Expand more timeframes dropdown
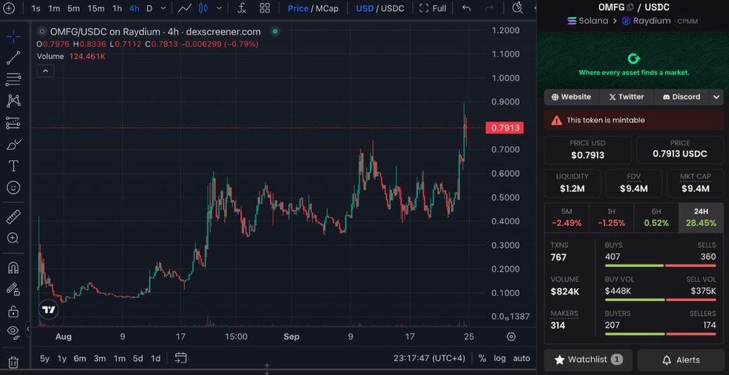 pyautogui.click(x=162, y=8)
